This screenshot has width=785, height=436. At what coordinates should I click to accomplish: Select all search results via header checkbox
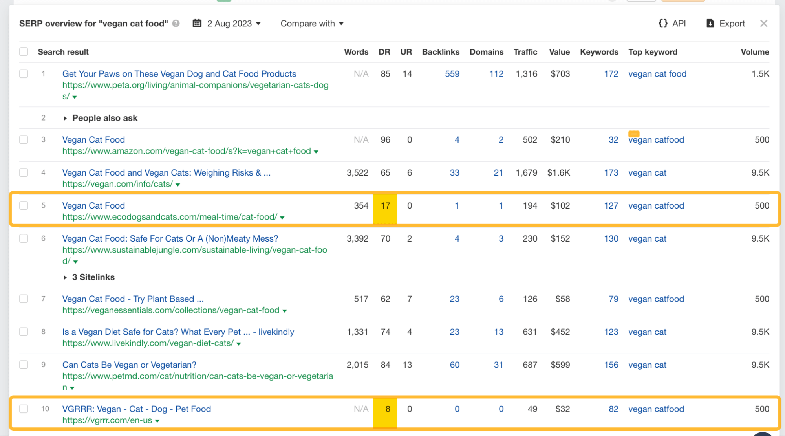point(24,51)
